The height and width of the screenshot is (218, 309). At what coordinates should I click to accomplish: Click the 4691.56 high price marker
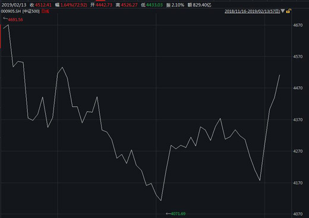pyautogui.click(x=15, y=20)
